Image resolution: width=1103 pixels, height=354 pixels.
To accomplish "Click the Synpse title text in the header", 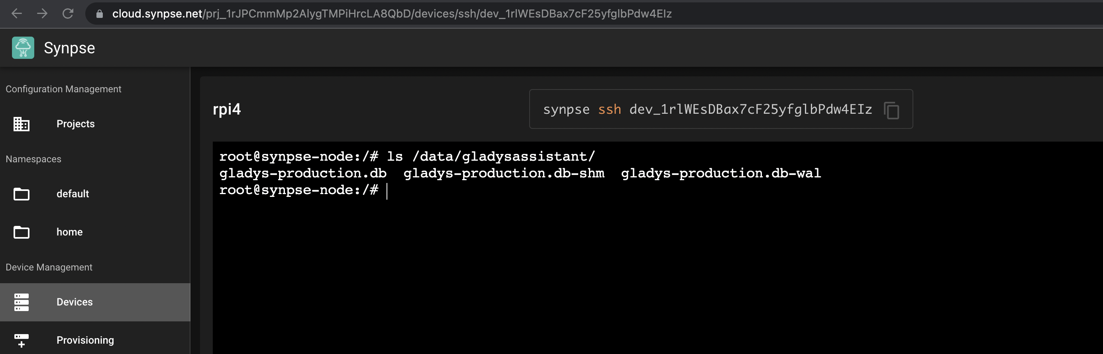I will [69, 48].
